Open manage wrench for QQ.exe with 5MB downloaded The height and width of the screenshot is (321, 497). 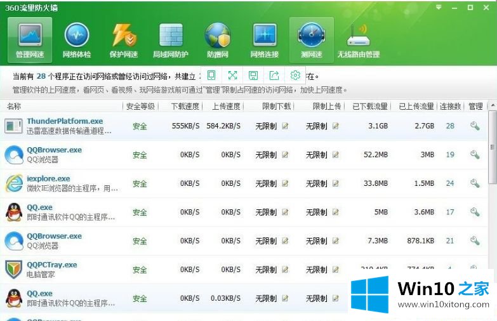tap(475, 212)
